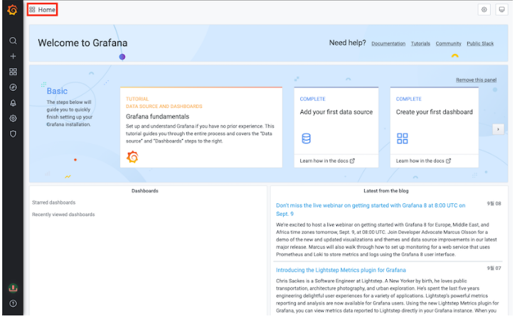Click the data source database icon

(307, 139)
